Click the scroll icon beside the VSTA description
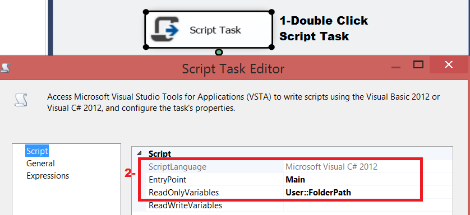Screen dimensions: 470x215 point(21,100)
